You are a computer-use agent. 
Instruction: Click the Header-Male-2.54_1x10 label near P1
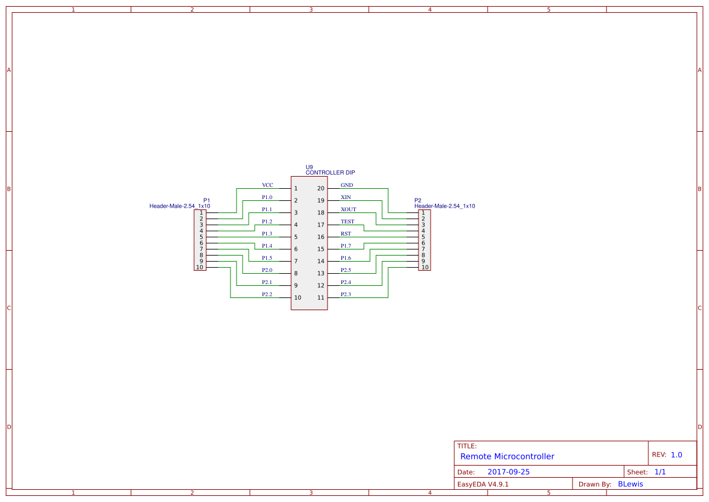point(180,206)
